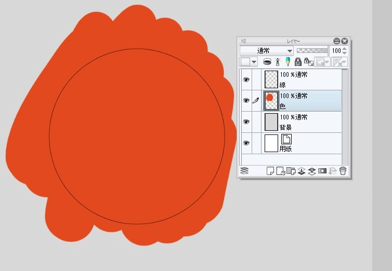The image size is (392, 271).
Task: Create a new raster layer
Action: tap(270, 171)
